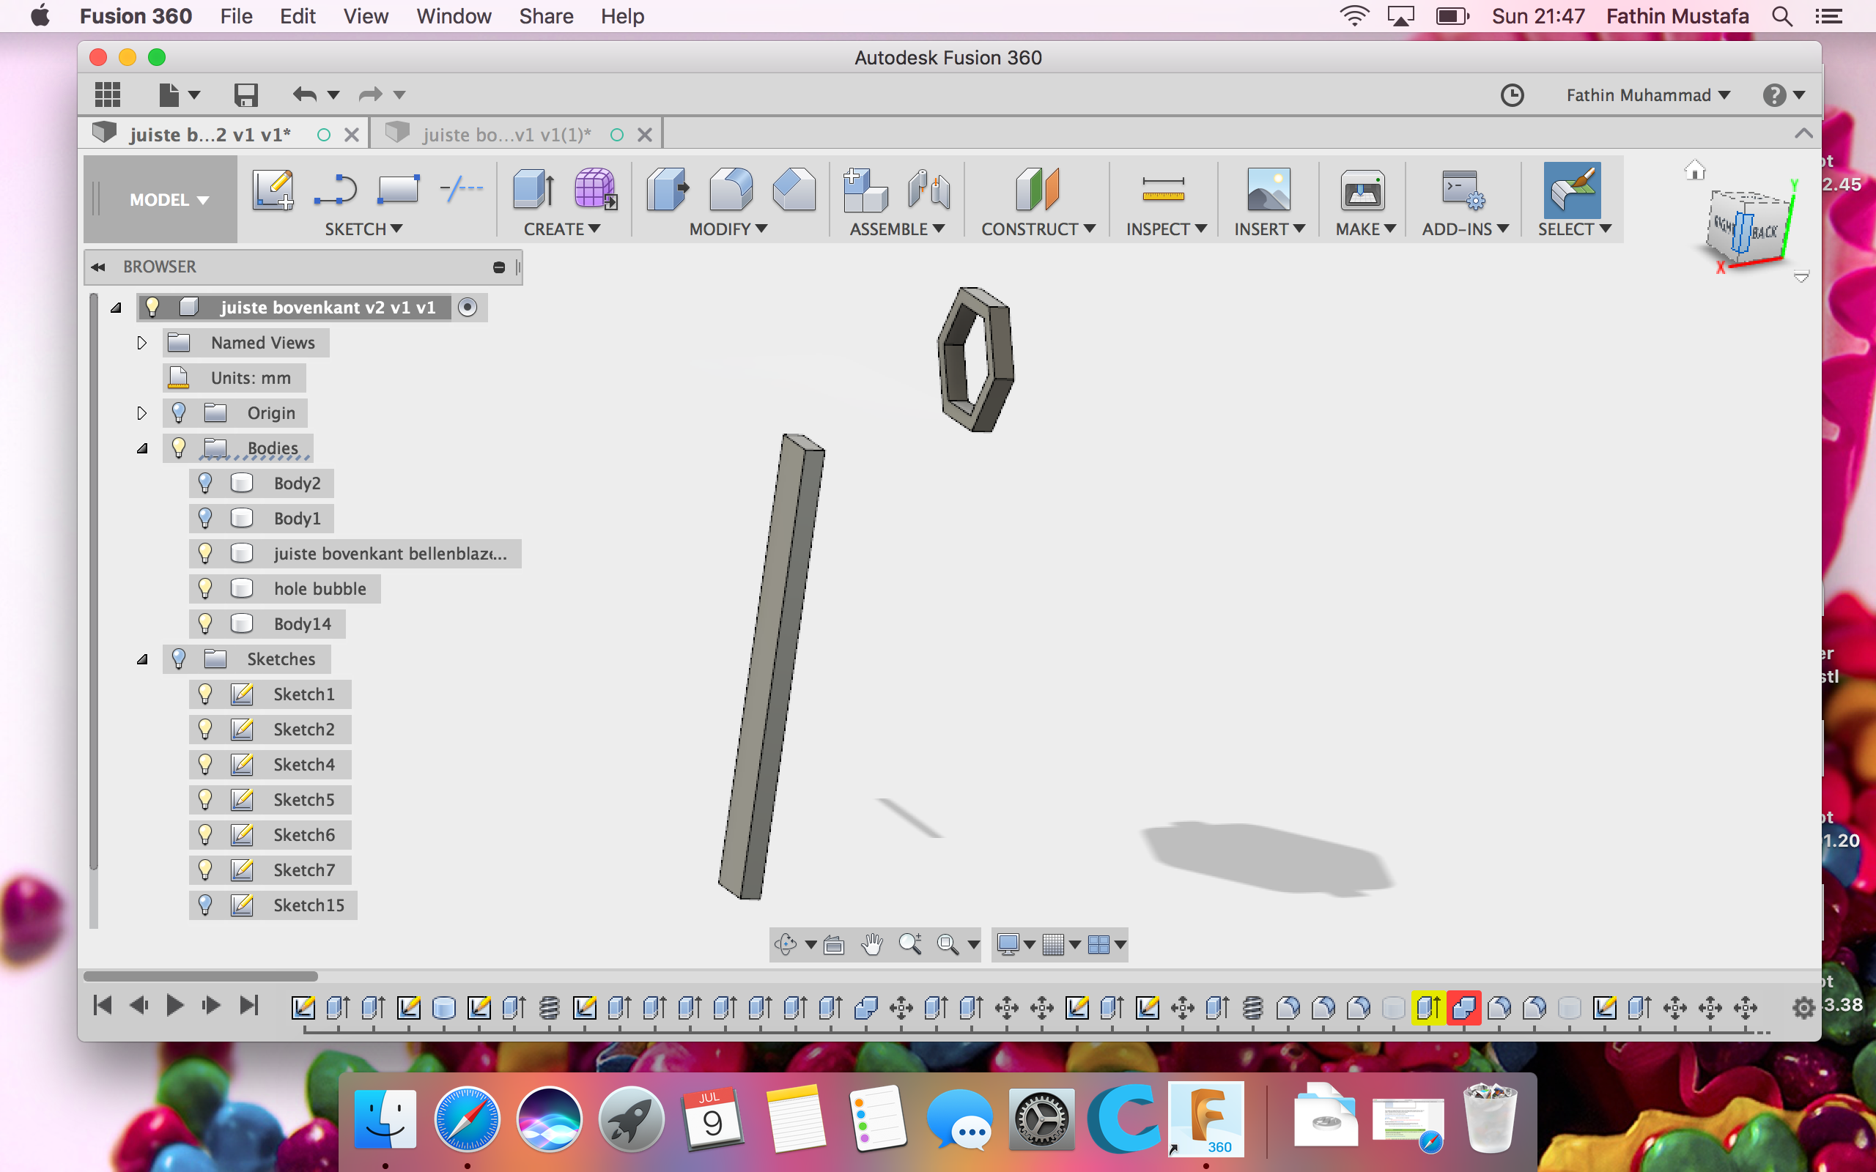Click the Look At icon

click(833, 945)
